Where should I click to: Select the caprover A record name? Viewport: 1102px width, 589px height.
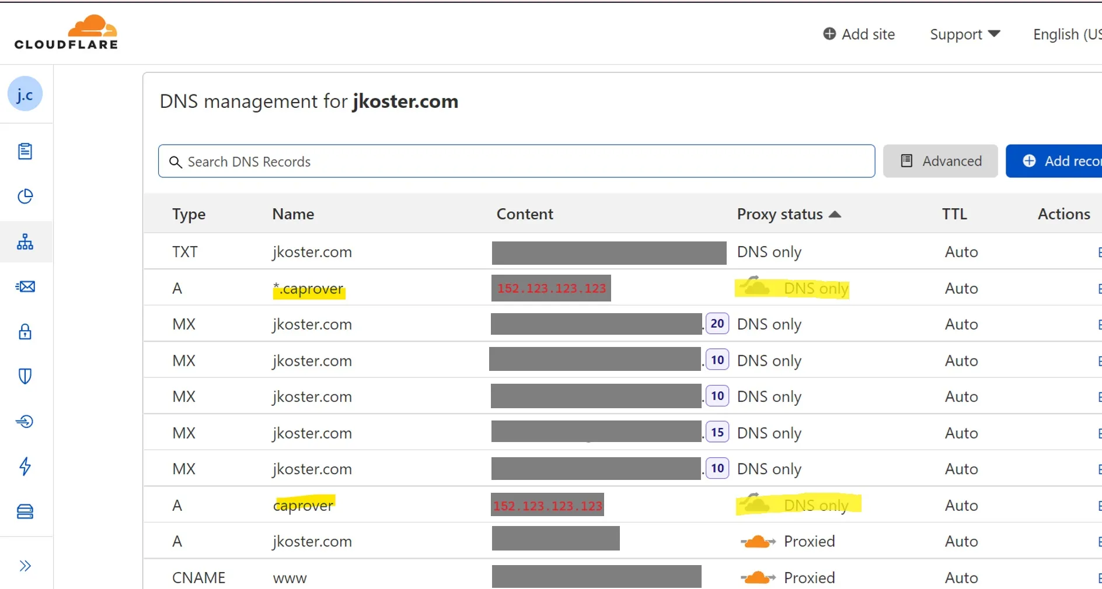(x=304, y=505)
